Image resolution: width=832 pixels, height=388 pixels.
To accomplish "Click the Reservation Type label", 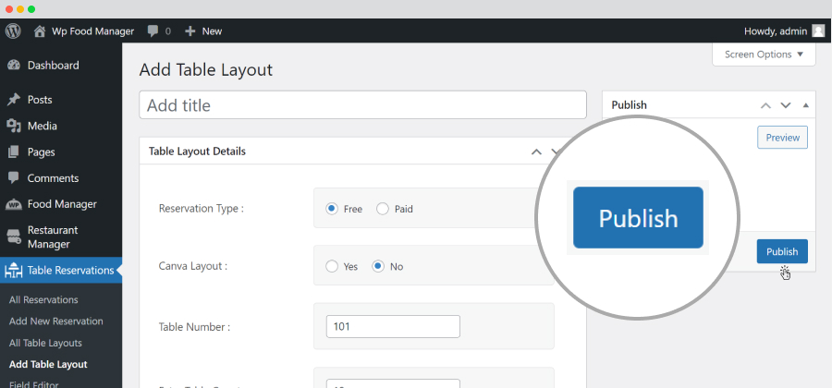I will pos(202,208).
